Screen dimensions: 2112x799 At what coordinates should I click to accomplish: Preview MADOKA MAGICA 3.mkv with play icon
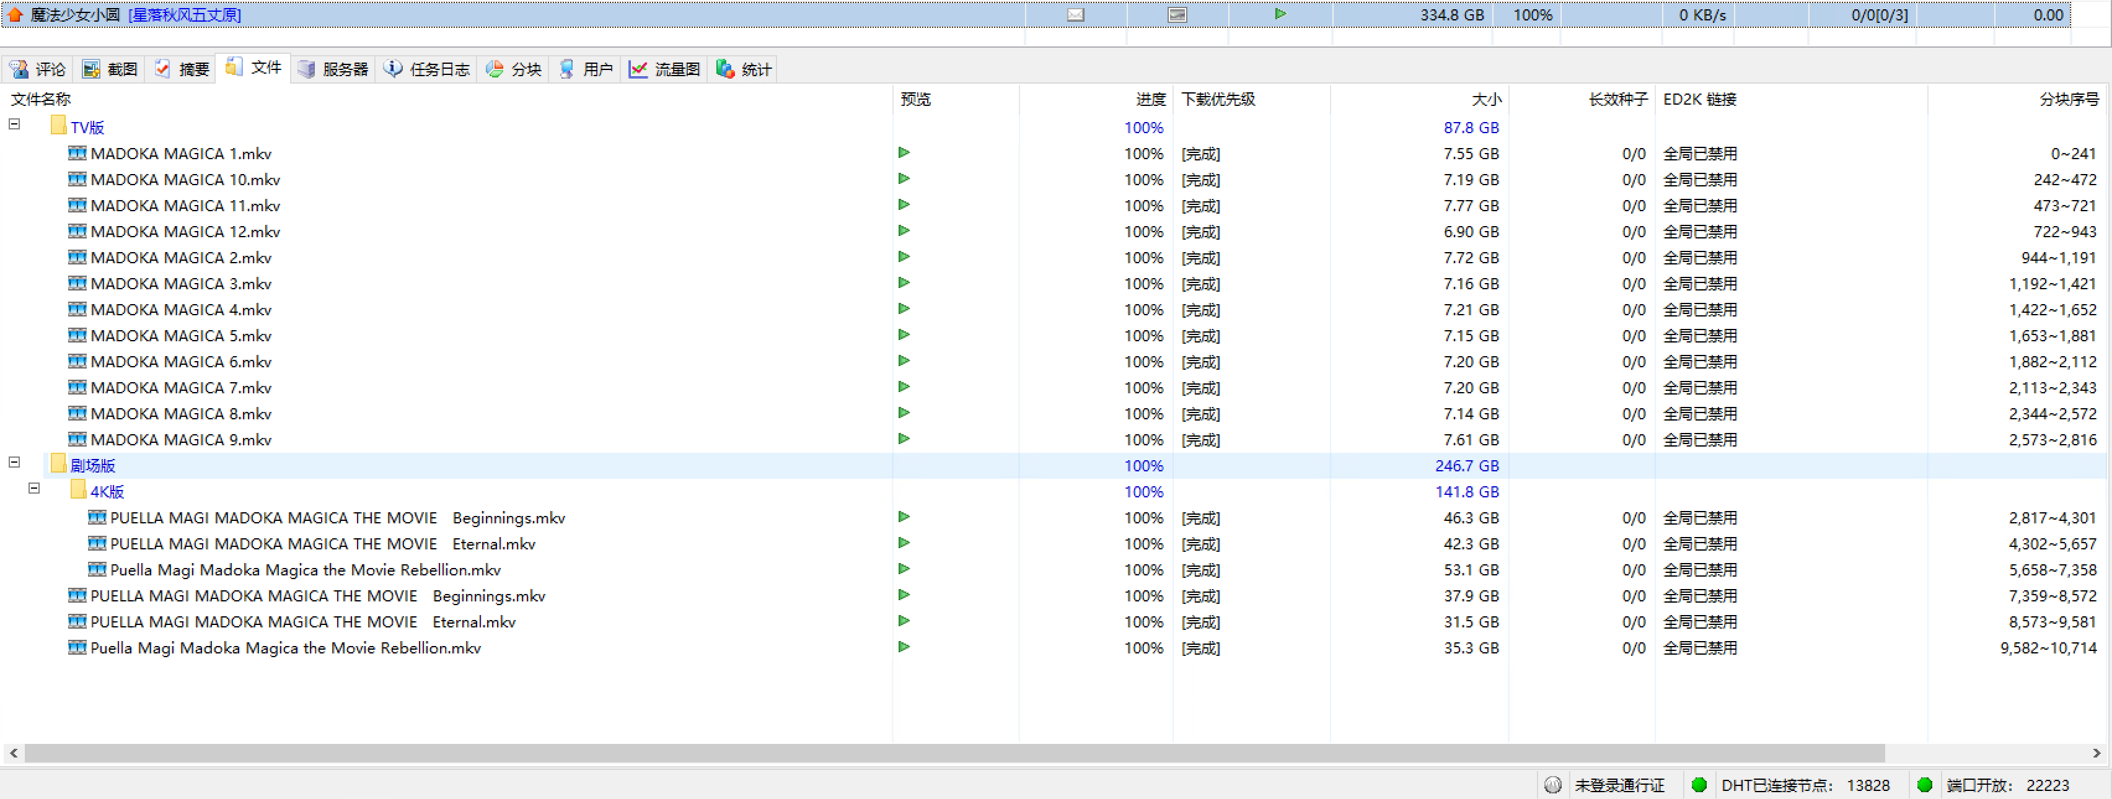(x=904, y=284)
